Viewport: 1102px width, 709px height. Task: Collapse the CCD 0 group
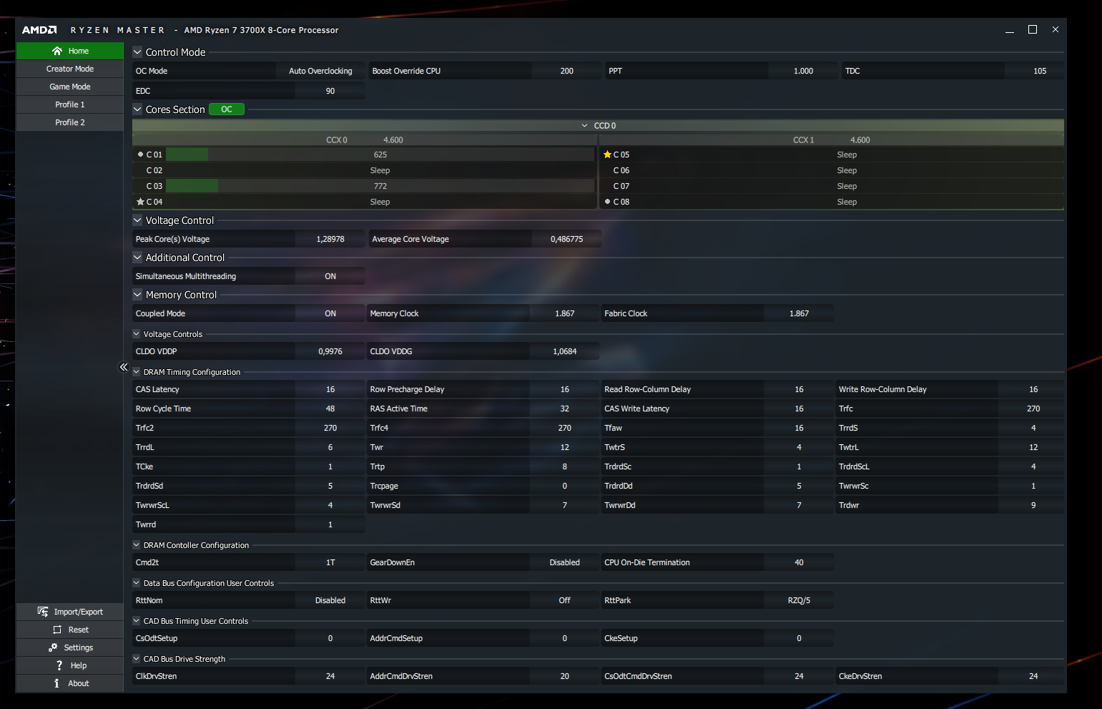[x=584, y=126]
